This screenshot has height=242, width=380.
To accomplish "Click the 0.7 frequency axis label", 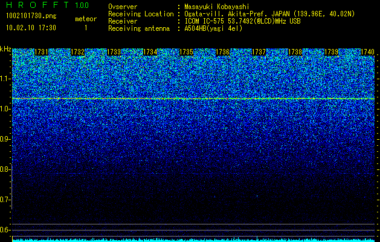I will tap(5, 200).
